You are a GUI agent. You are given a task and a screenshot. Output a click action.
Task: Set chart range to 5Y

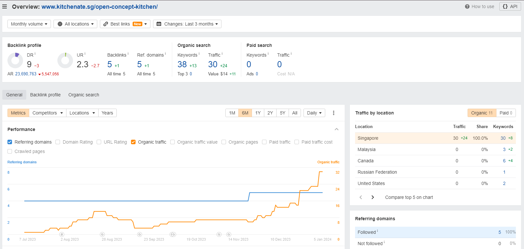click(x=283, y=113)
